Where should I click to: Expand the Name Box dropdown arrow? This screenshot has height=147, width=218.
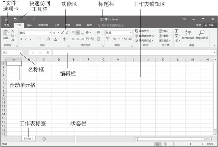[x=21, y=52]
